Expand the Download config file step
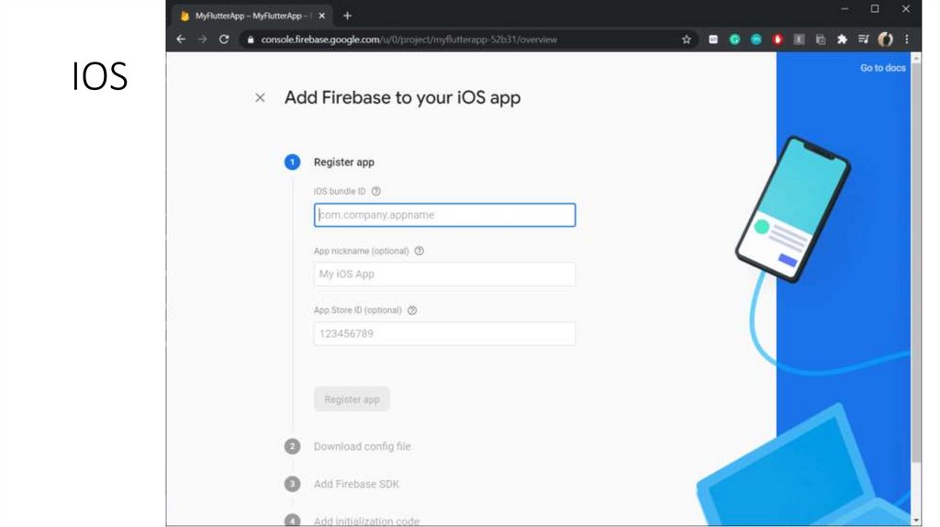 tap(362, 446)
